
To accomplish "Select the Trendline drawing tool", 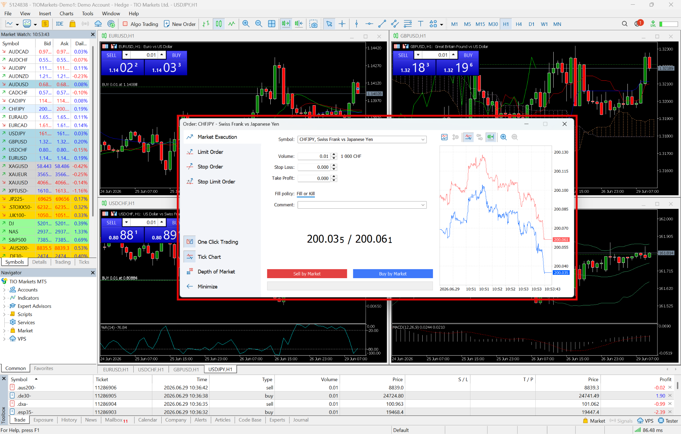I will pyautogui.click(x=382, y=24).
